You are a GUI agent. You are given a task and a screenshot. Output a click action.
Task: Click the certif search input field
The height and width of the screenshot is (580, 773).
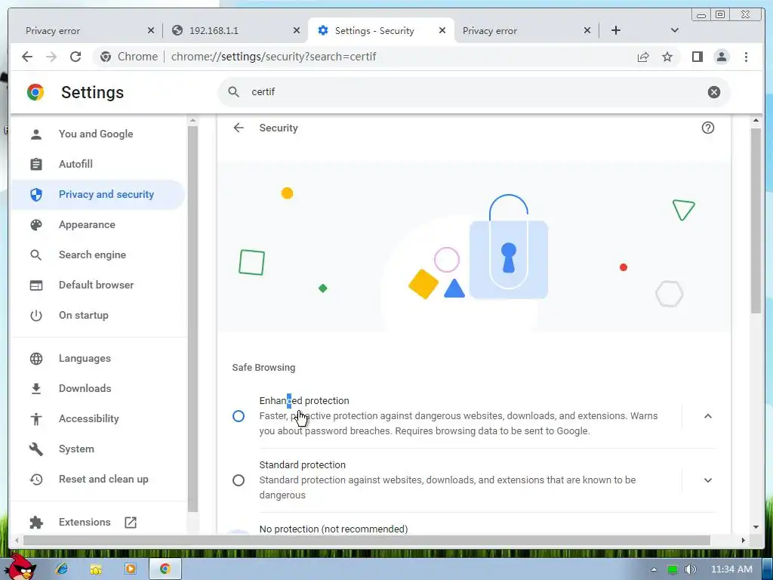click(473, 92)
